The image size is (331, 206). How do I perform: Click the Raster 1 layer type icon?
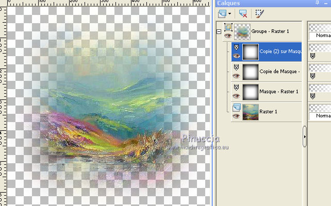237,108
